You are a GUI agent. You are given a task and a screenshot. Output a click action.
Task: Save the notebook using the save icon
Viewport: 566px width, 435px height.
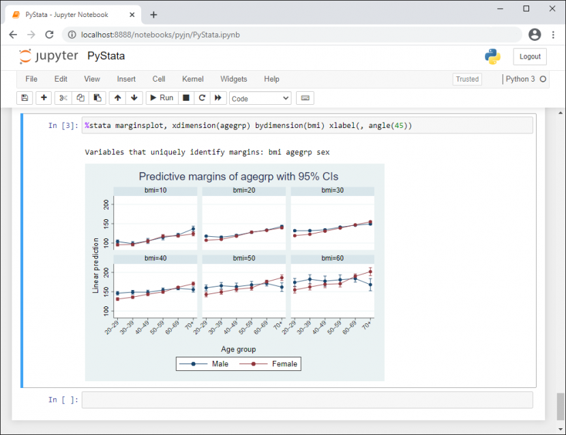pos(24,98)
